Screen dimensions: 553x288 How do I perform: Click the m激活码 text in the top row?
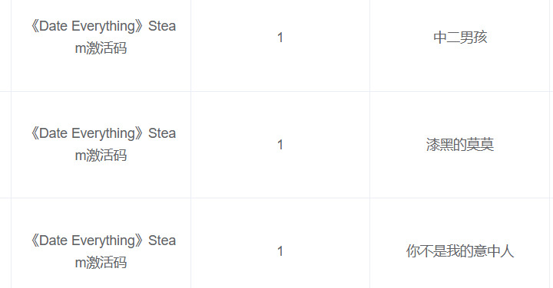(101, 48)
